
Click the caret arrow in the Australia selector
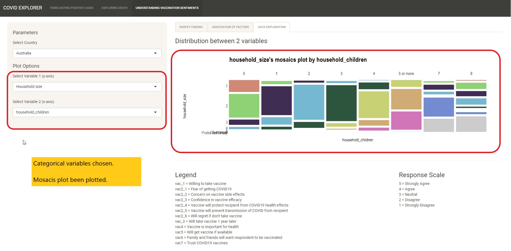point(155,53)
